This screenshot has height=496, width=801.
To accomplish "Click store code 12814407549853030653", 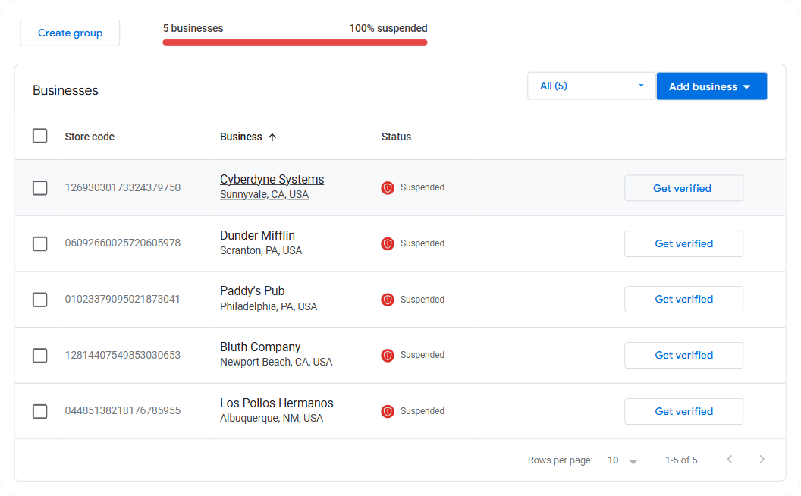I will (123, 355).
